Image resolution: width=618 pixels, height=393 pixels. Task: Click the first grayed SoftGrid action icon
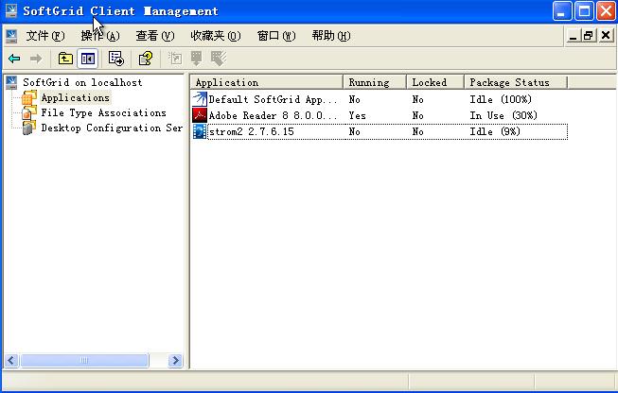[x=175, y=59]
